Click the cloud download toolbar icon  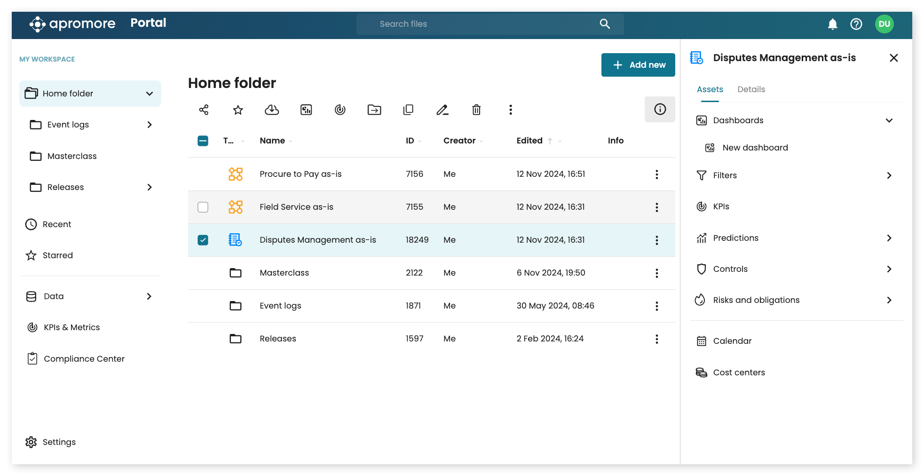click(x=272, y=110)
